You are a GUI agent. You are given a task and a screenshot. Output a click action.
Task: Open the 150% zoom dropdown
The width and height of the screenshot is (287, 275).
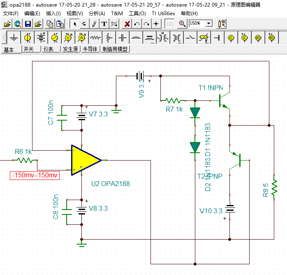208,23
